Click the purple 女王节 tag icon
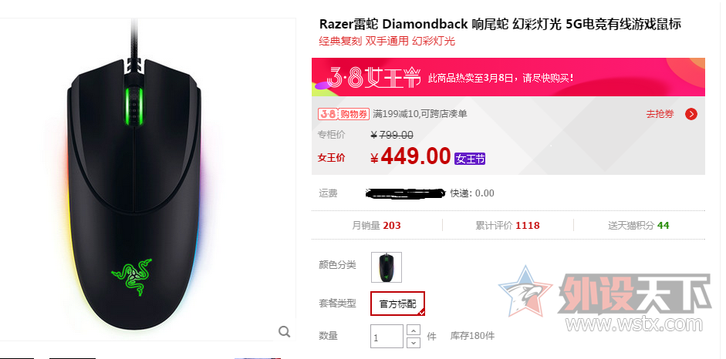The width and height of the screenshot is (726, 359). [470, 159]
